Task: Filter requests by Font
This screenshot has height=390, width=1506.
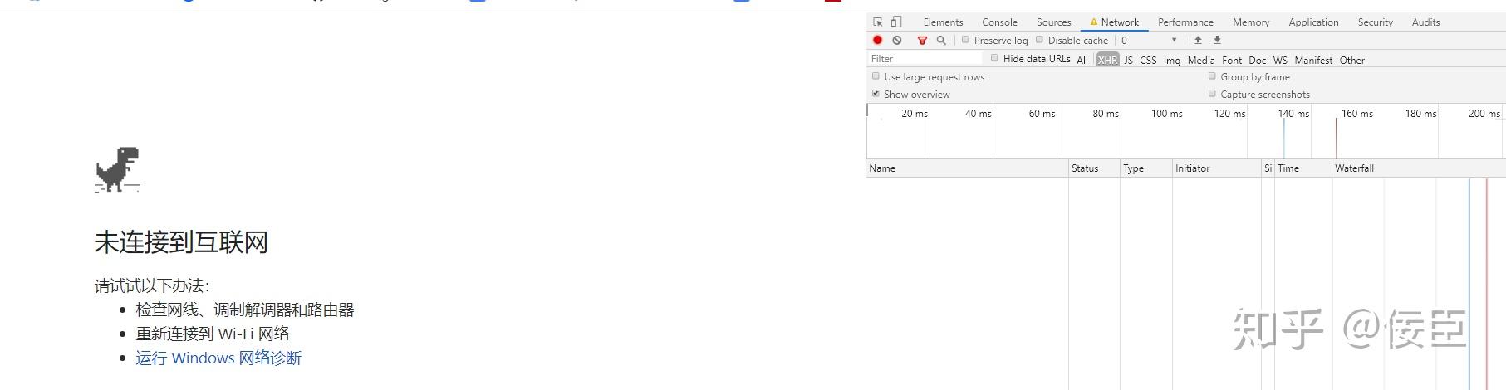Action: tap(1232, 60)
